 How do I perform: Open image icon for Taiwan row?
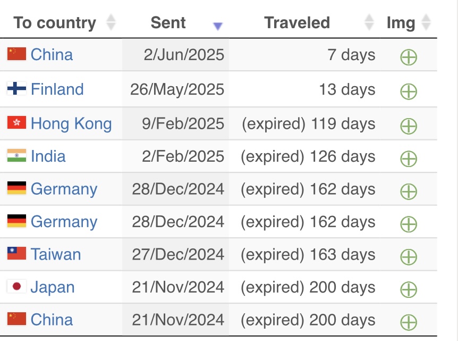tap(409, 257)
